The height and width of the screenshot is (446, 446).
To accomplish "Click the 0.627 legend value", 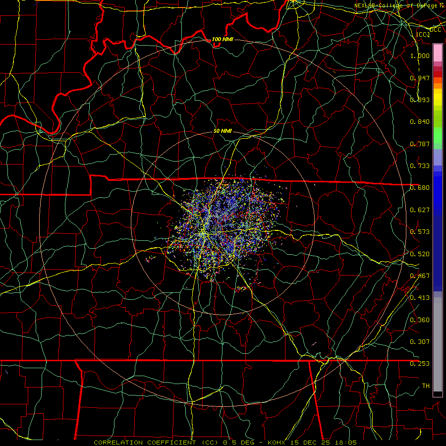I will pos(420,210).
